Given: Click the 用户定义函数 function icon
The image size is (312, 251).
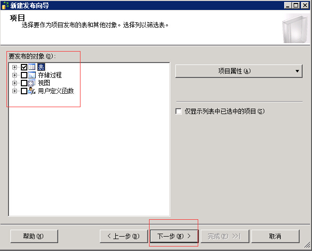Looking at the screenshot, I should pos(32,91).
